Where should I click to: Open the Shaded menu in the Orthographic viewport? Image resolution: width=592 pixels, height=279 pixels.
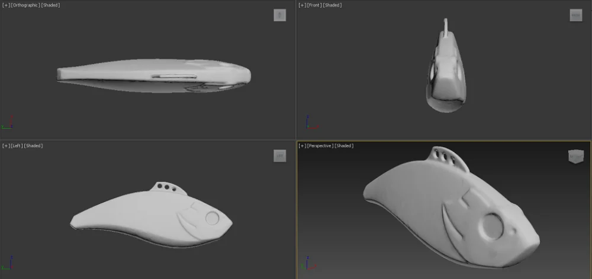tap(50, 5)
